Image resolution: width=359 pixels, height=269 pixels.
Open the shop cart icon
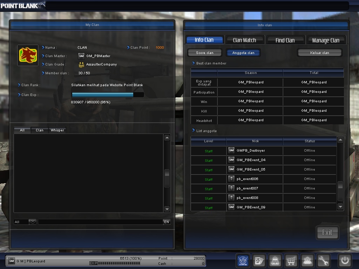(291, 260)
